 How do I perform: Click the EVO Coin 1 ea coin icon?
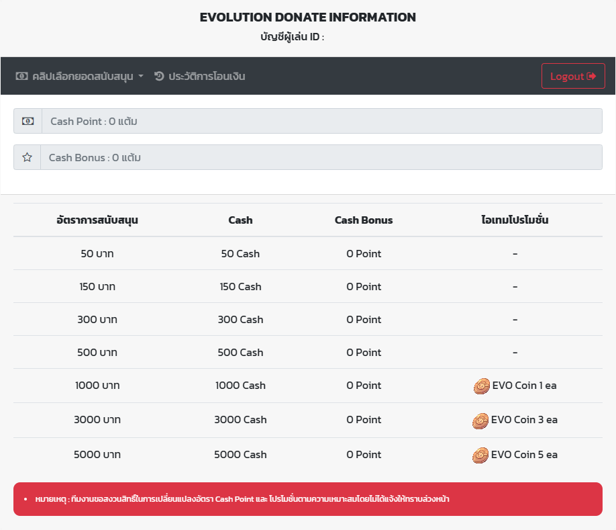[481, 386]
